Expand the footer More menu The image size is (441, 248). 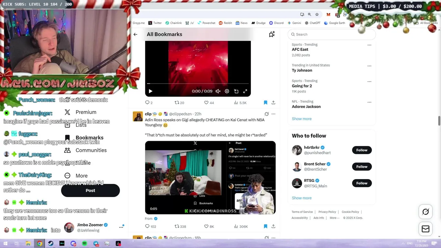click(335, 218)
